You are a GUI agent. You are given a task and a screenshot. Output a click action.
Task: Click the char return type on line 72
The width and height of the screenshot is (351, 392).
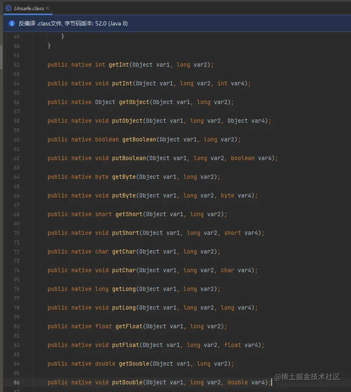[102, 252]
